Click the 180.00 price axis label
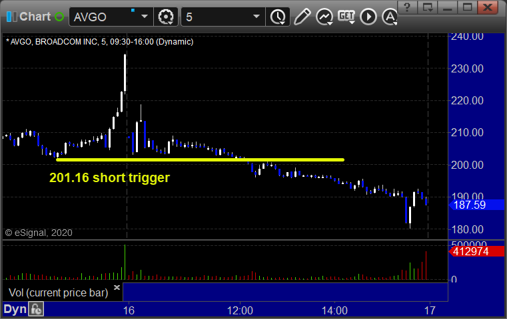 tap(467, 229)
